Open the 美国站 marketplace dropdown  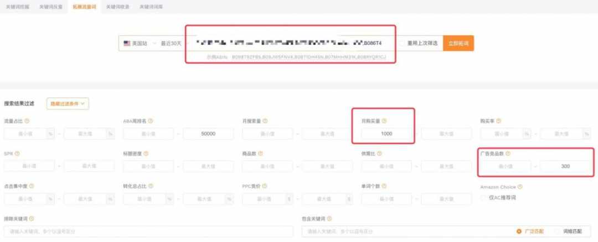[x=138, y=44]
